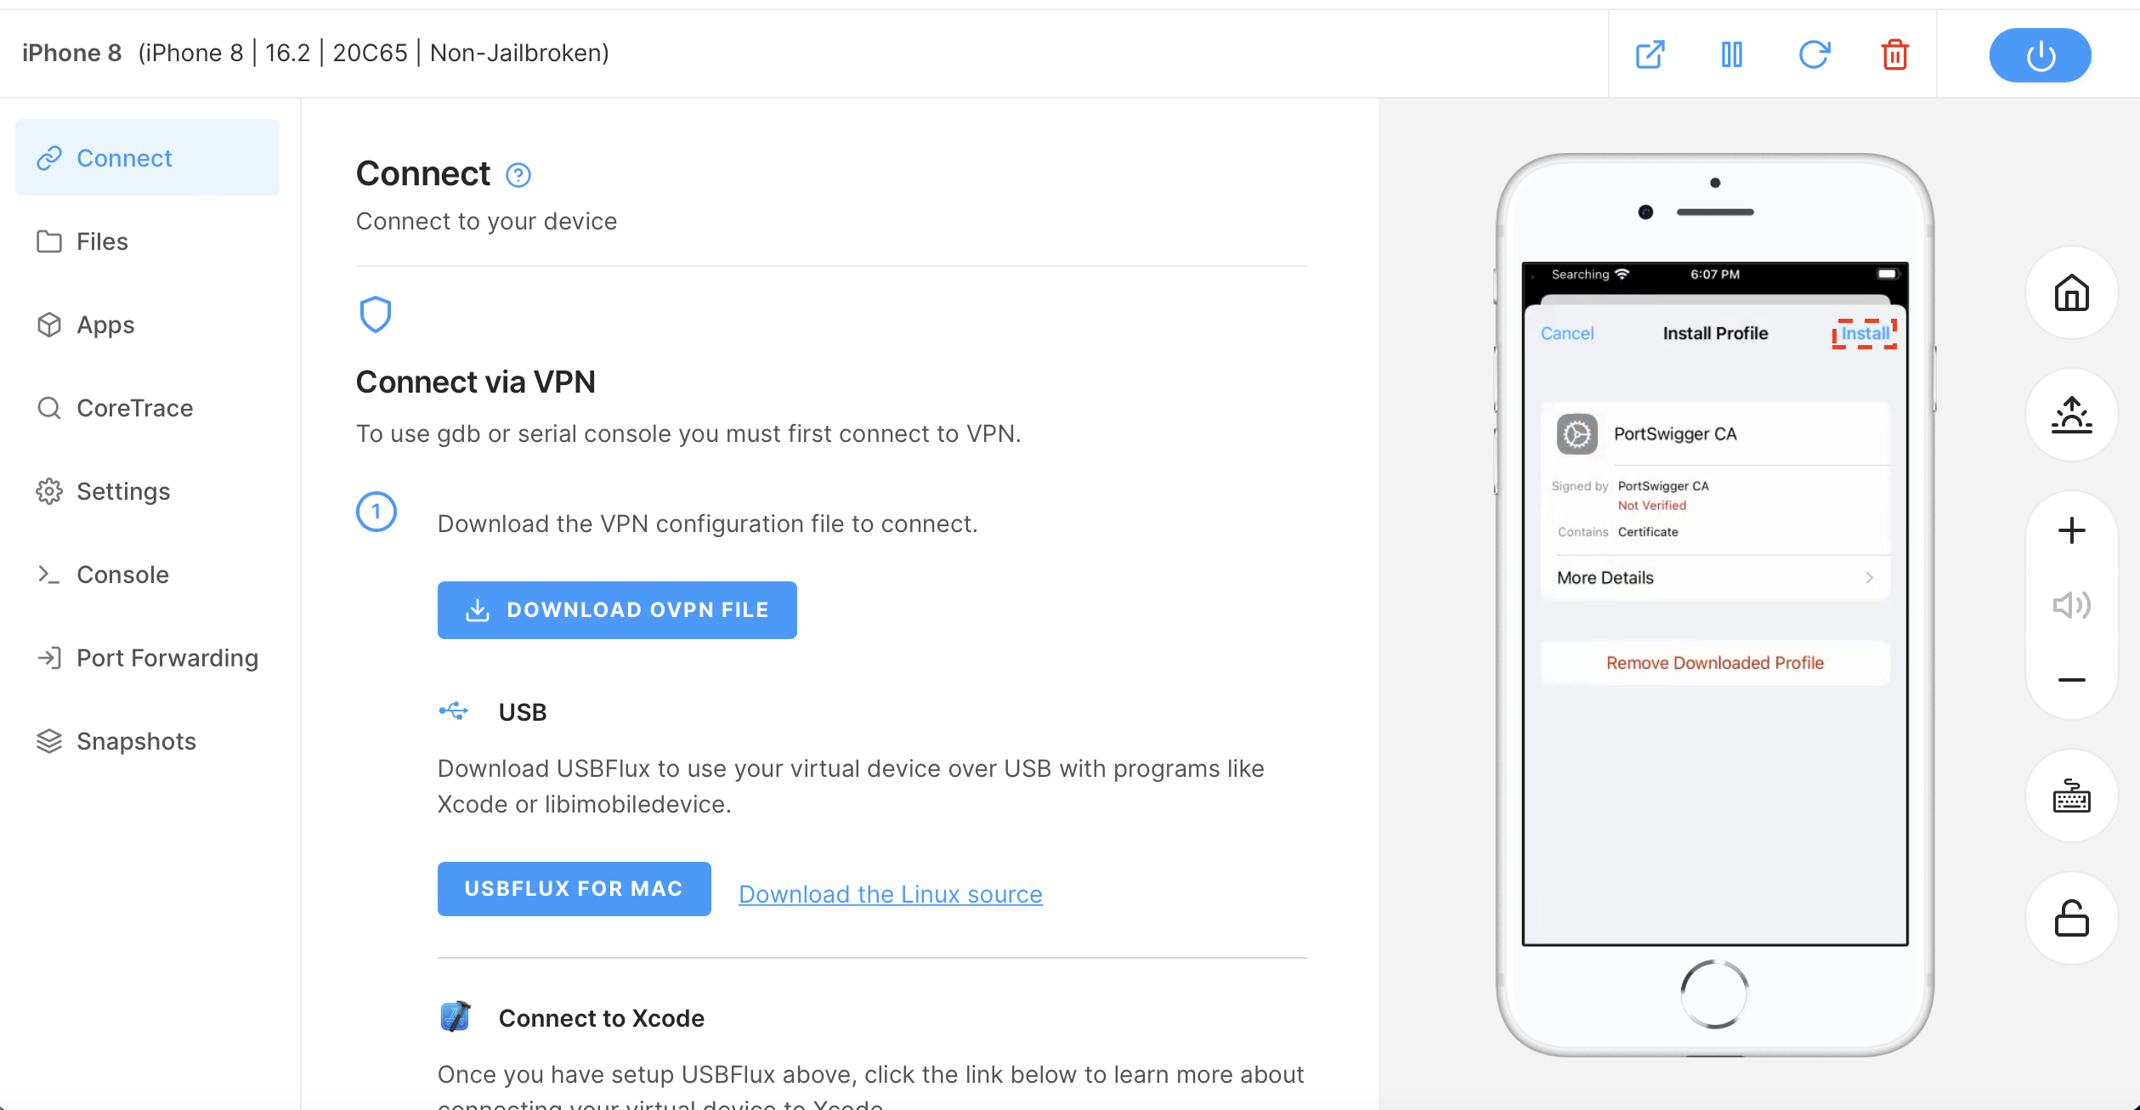Image resolution: width=2140 pixels, height=1110 pixels.
Task: Click the question mark help icon
Action: pyautogui.click(x=518, y=173)
